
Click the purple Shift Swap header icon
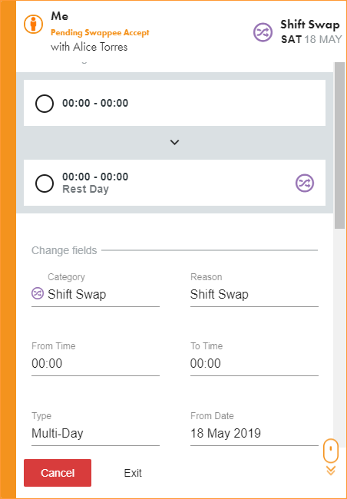(263, 32)
